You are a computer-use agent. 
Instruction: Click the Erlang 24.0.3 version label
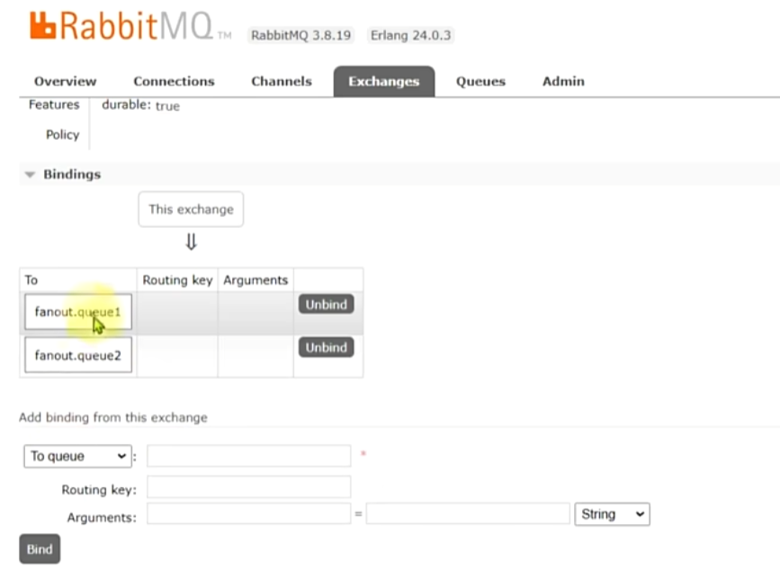click(410, 35)
